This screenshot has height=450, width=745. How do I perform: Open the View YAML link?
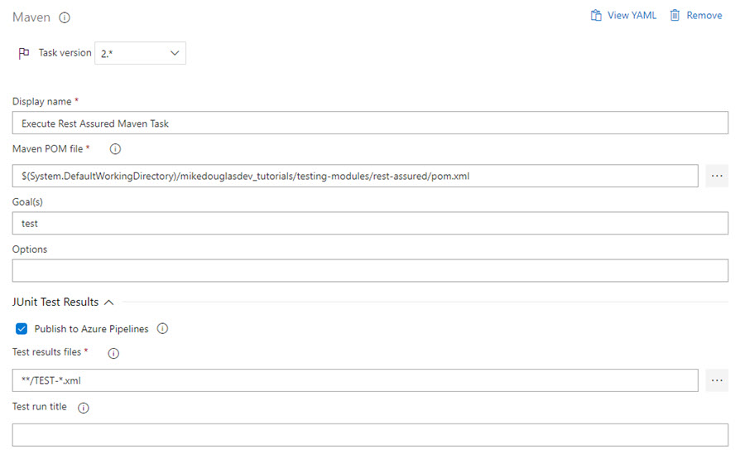632,15
